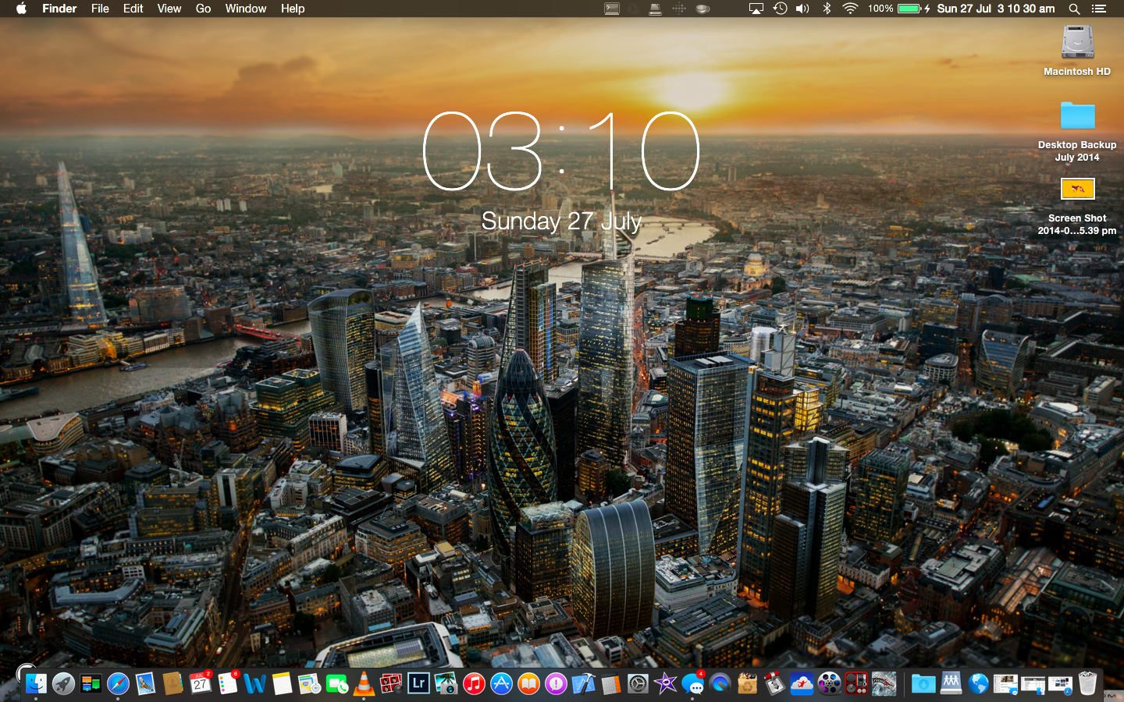The width and height of the screenshot is (1124, 702).
Task: Click the menu bar date and time
Action: coord(995,9)
